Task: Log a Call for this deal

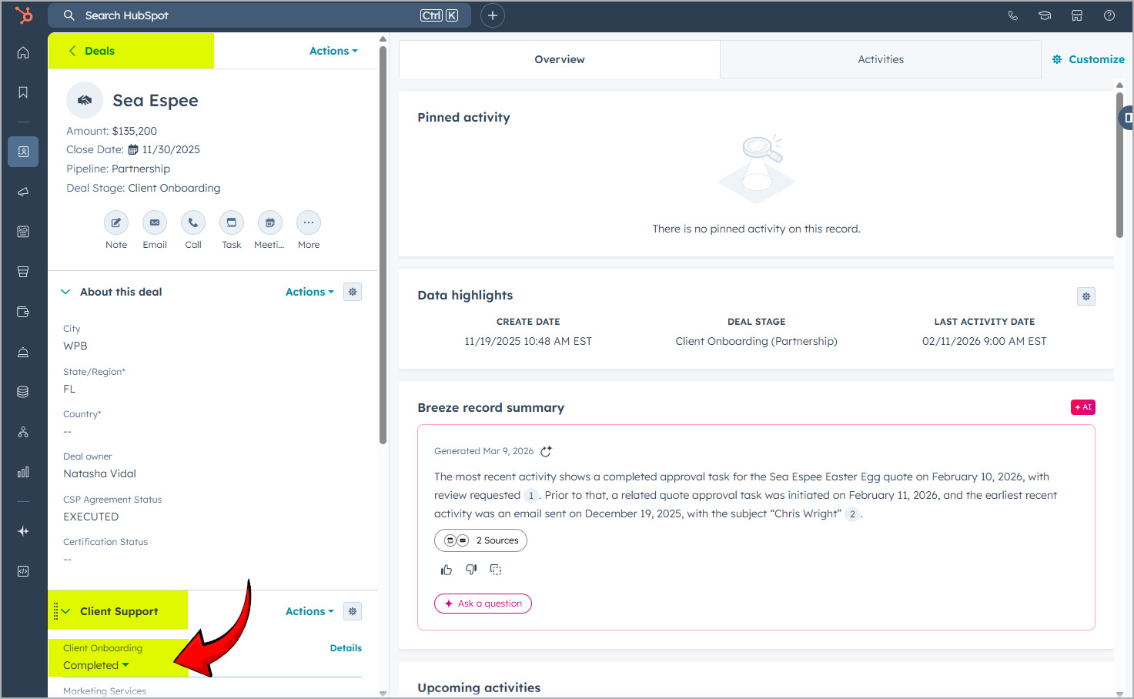Action: [193, 222]
